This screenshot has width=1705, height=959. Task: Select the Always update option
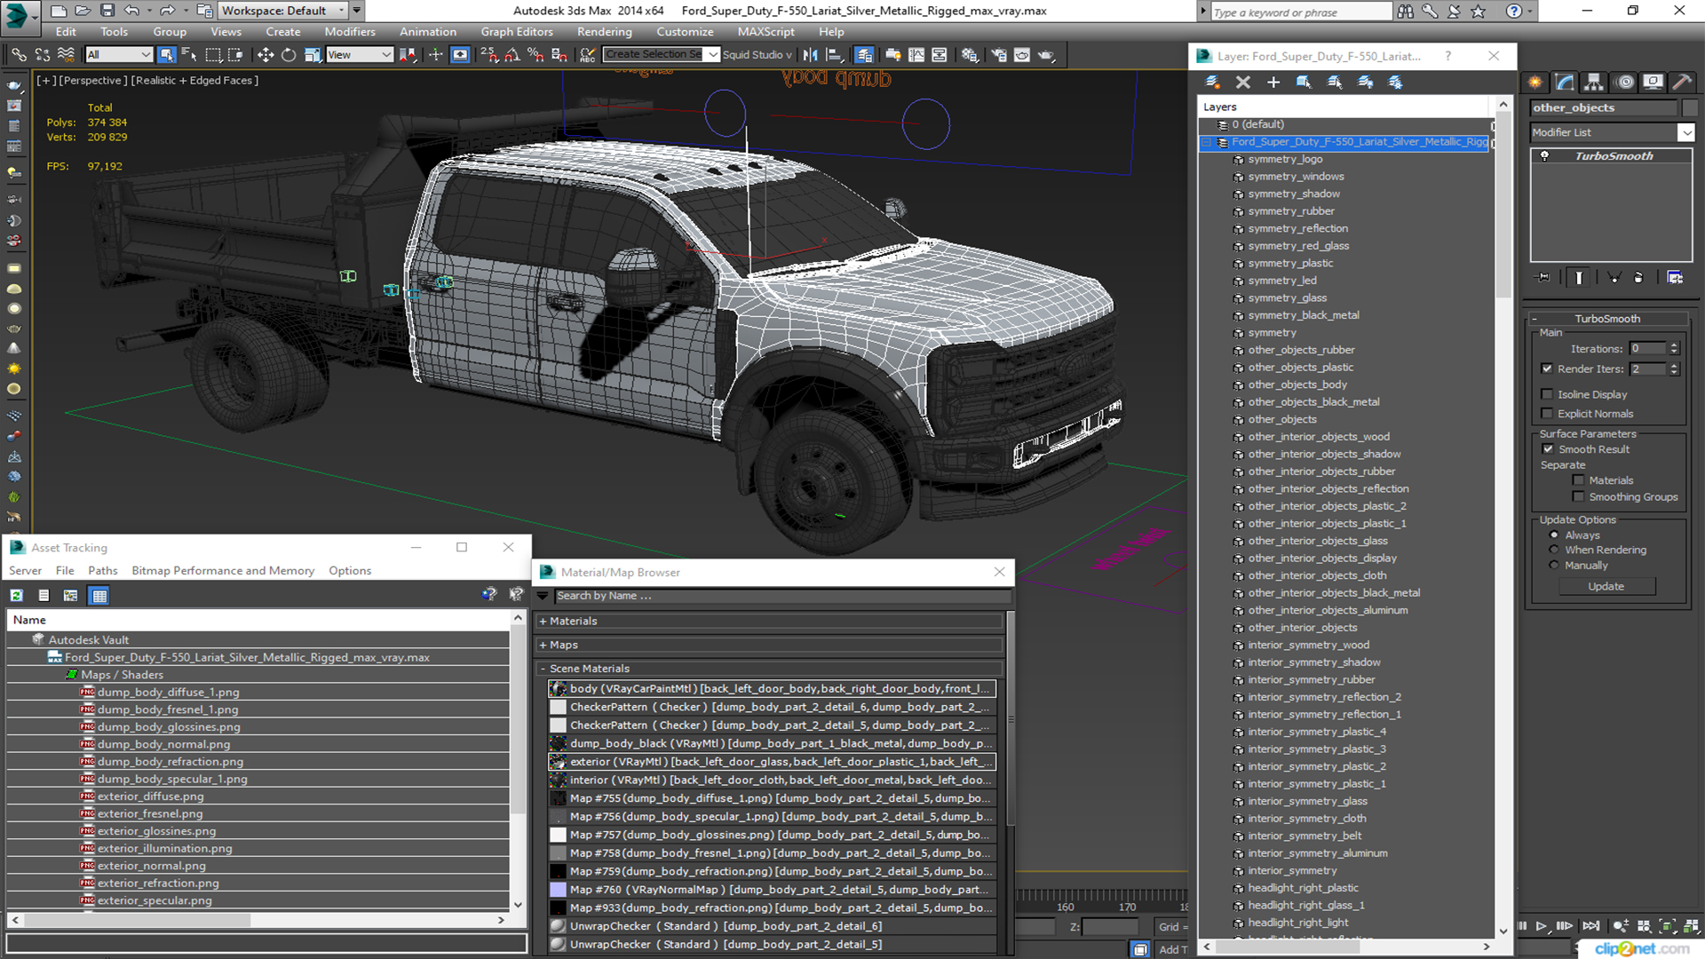pyautogui.click(x=1554, y=535)
